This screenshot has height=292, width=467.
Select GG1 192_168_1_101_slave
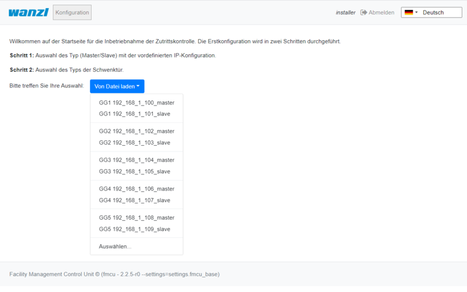pyautogui.click(x=134, y=114)
